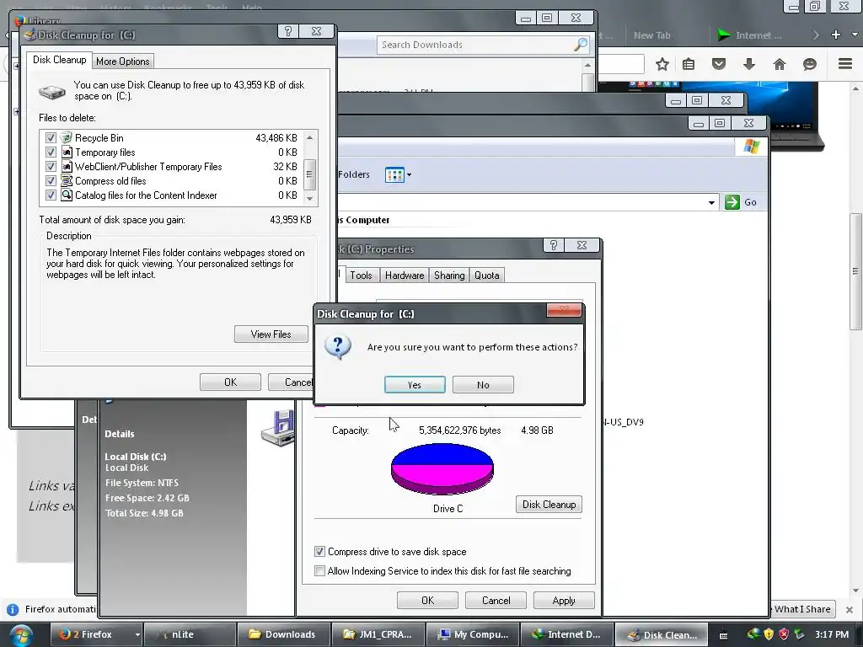
Task: Switch to the More Options tab
Action: [122, 61]
